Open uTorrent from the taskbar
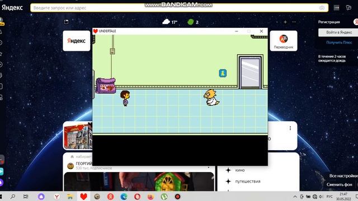Image resolution: width=358 pixels, height=201 pixels. (164, 197)
